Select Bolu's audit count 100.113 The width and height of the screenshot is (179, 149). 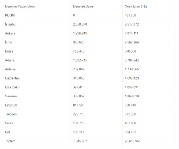point(79,132)
